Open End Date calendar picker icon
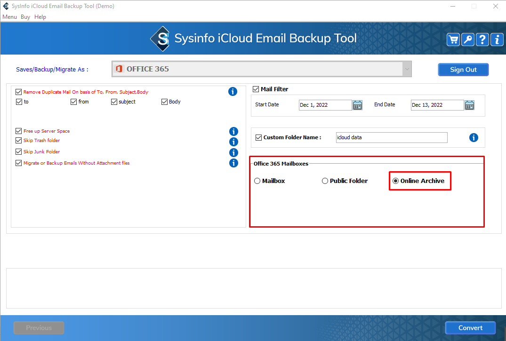 point(469,105)
